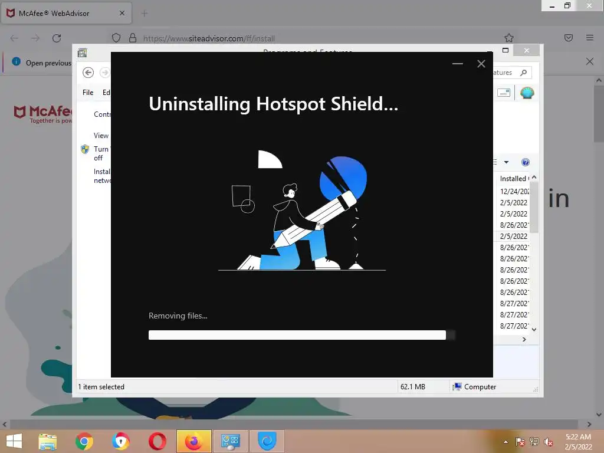Close the McAfee WebAdvisor tab
The width and height of the screenshot is (604, 453).
122,13
